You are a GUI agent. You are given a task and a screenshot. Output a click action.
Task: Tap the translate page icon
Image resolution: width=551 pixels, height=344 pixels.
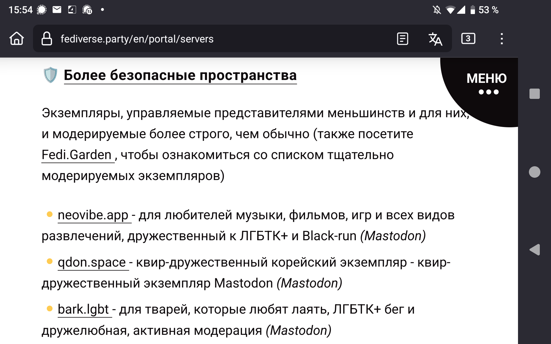pyautogui.click(x=435, y=38)
